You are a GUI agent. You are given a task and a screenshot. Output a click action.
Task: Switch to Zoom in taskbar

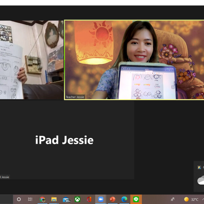pyautogui.click(x=101, y=199)
